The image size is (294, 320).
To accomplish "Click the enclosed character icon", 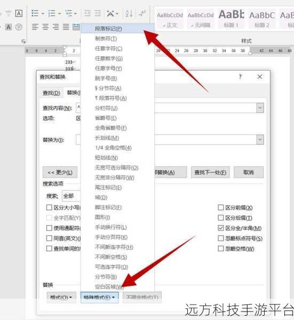I will 19,27.
